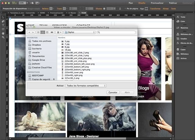Click the Trazo stroke color swatch

tap(64, 9)
